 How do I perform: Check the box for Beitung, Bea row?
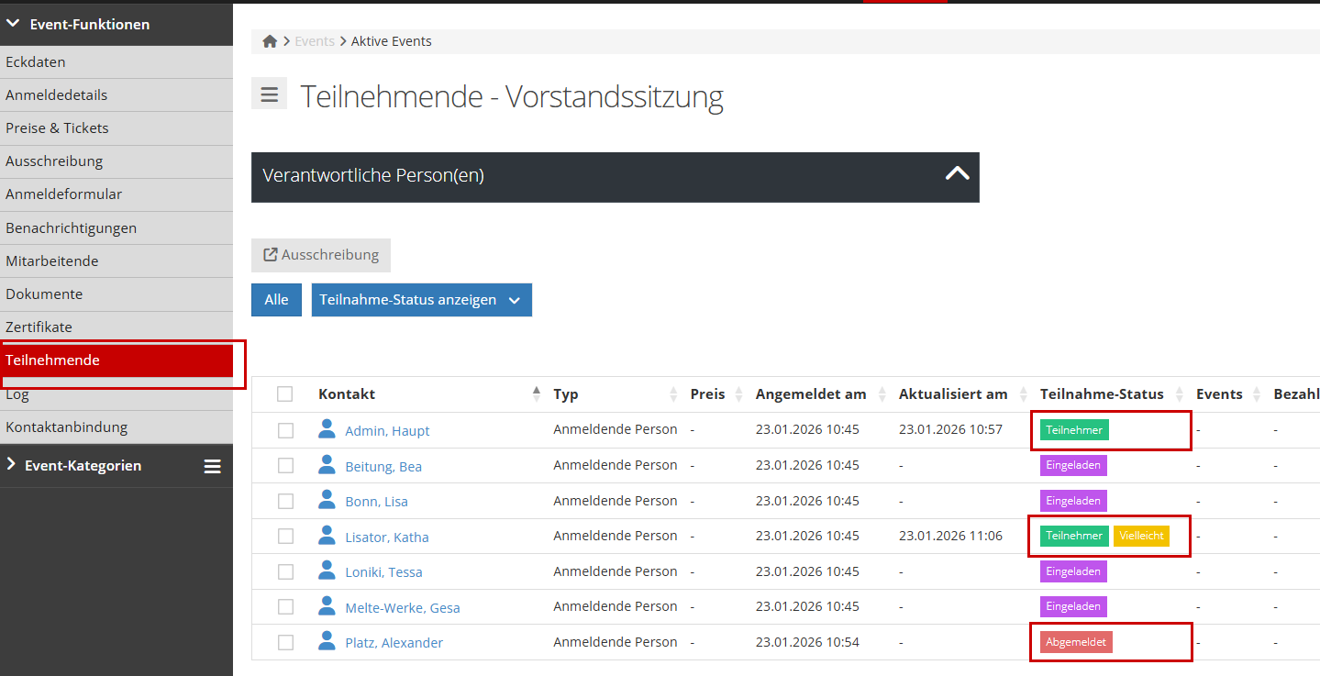[x=285, y=465]
